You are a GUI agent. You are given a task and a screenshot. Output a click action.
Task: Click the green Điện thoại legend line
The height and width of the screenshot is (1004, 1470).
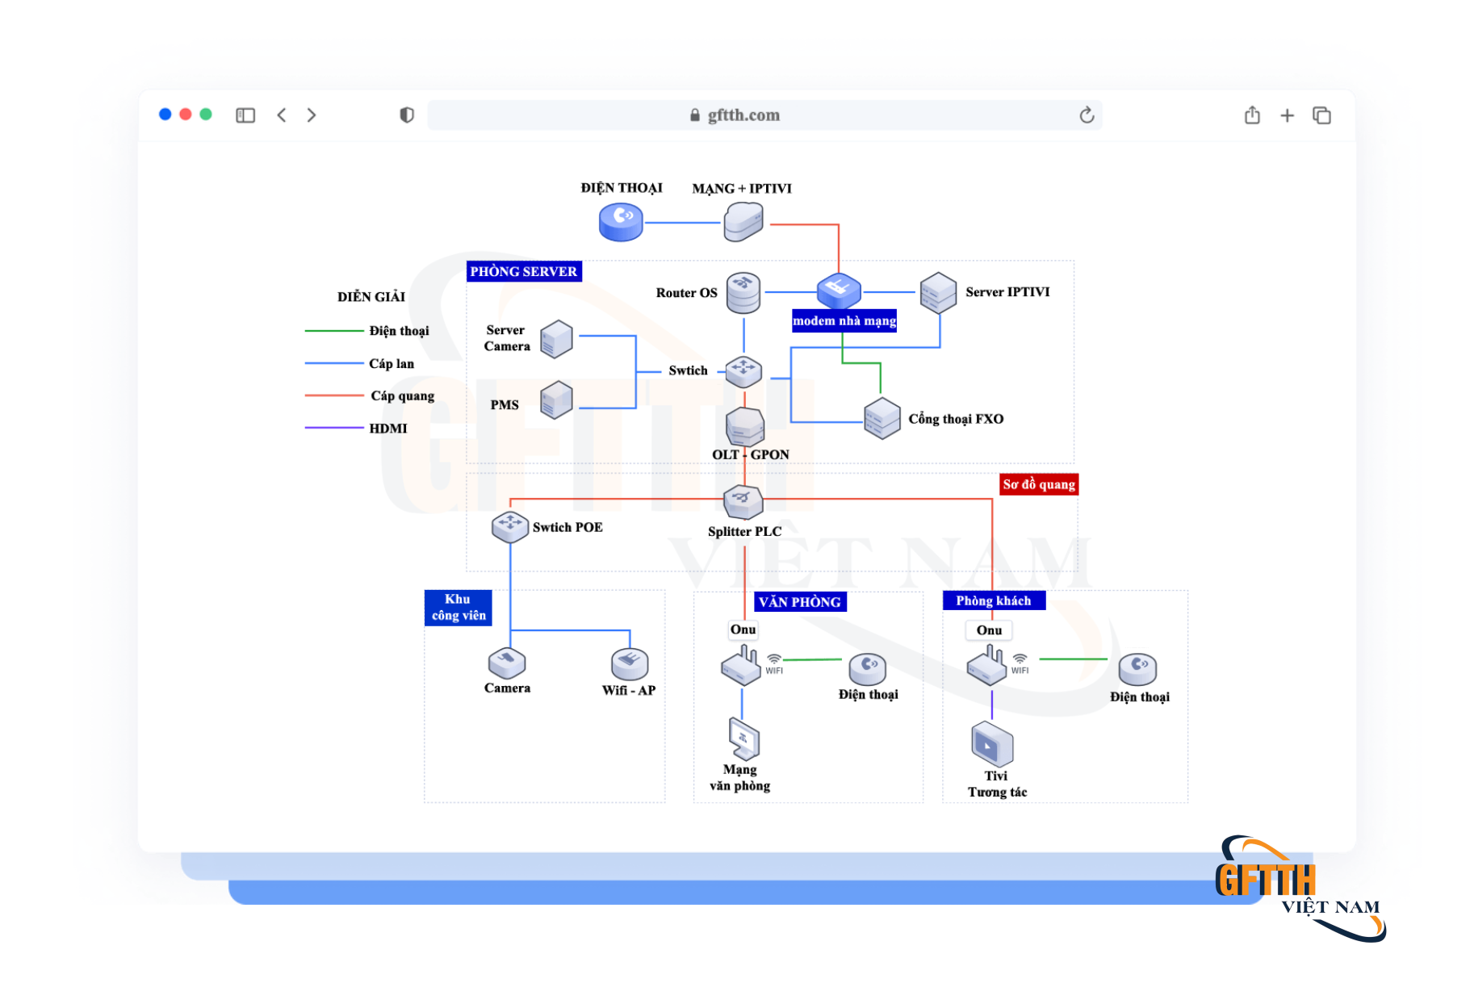(334, 331)
